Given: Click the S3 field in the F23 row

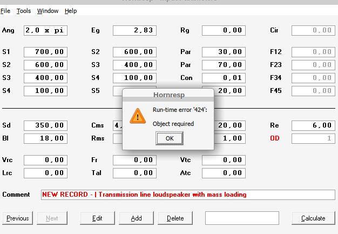Looking at the screenshot, I should (134, 65).
